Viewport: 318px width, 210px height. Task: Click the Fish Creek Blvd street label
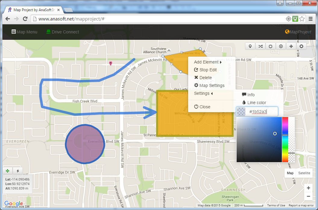(x=85, y=101)
